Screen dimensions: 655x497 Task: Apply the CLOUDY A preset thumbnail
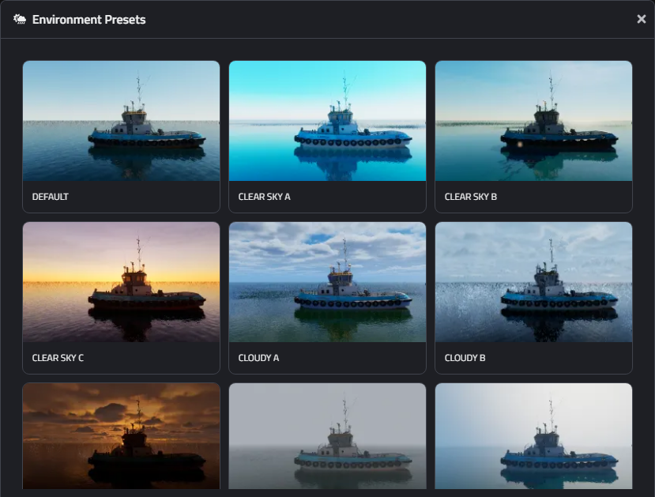(327, 282)
